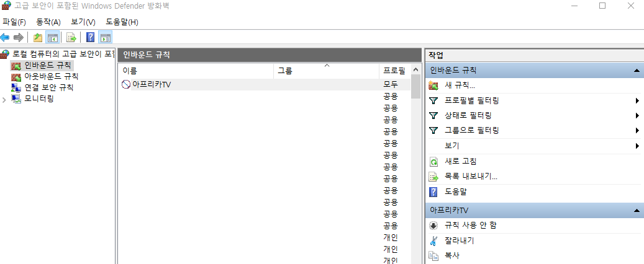Open the 동작(A) menu
Viewport: 644px width, 264px height.
[48, 22]
